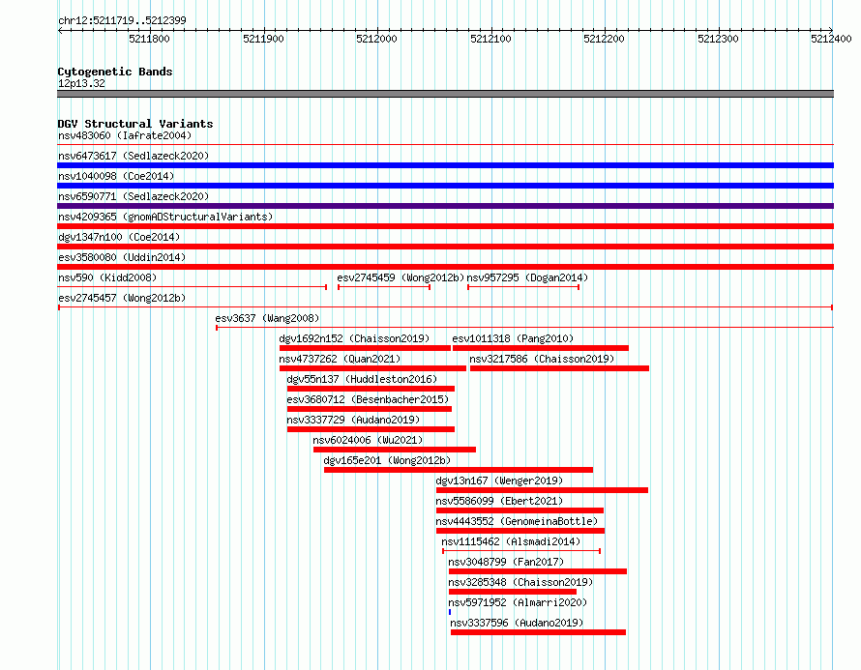Select the purple bar under nsv6590771

click(x=445, y=206)
